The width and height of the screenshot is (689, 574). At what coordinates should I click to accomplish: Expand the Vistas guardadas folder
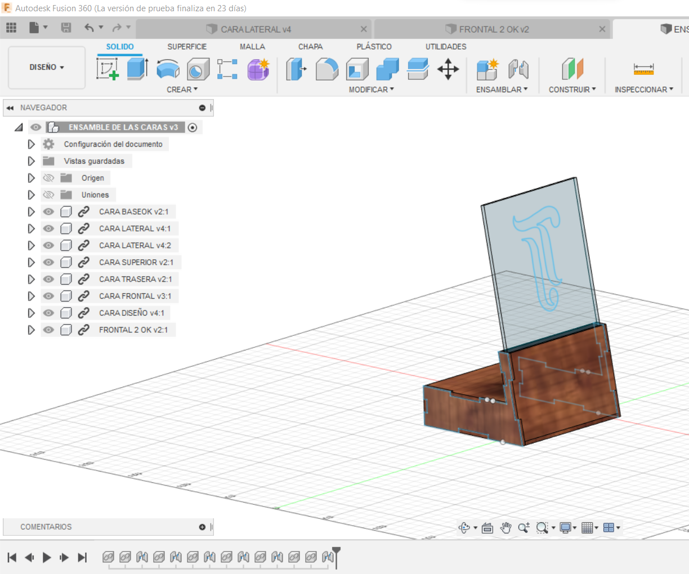click(32, 161)
